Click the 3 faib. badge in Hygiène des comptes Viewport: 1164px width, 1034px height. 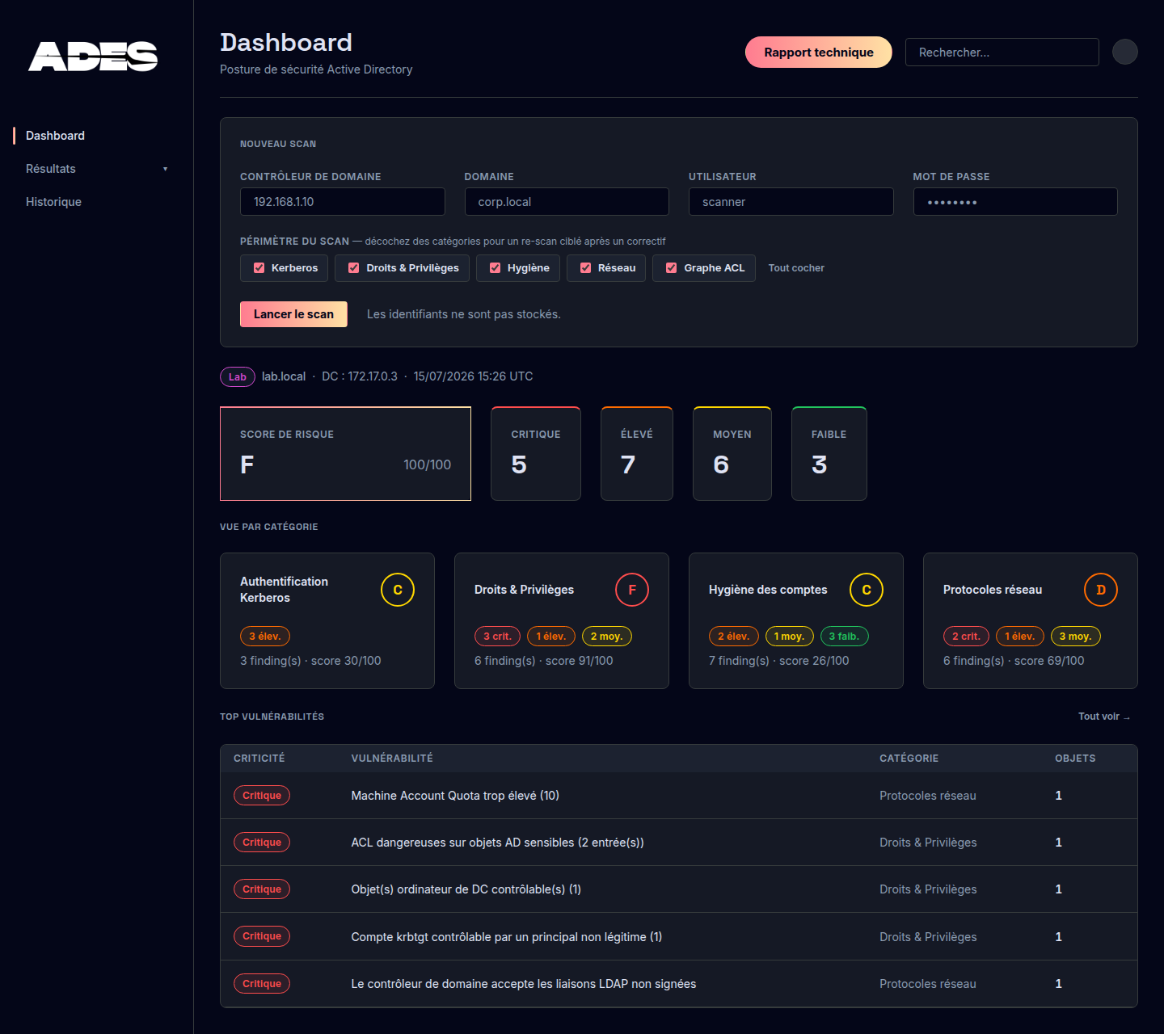pyautogui.click(x=844, y=637)
